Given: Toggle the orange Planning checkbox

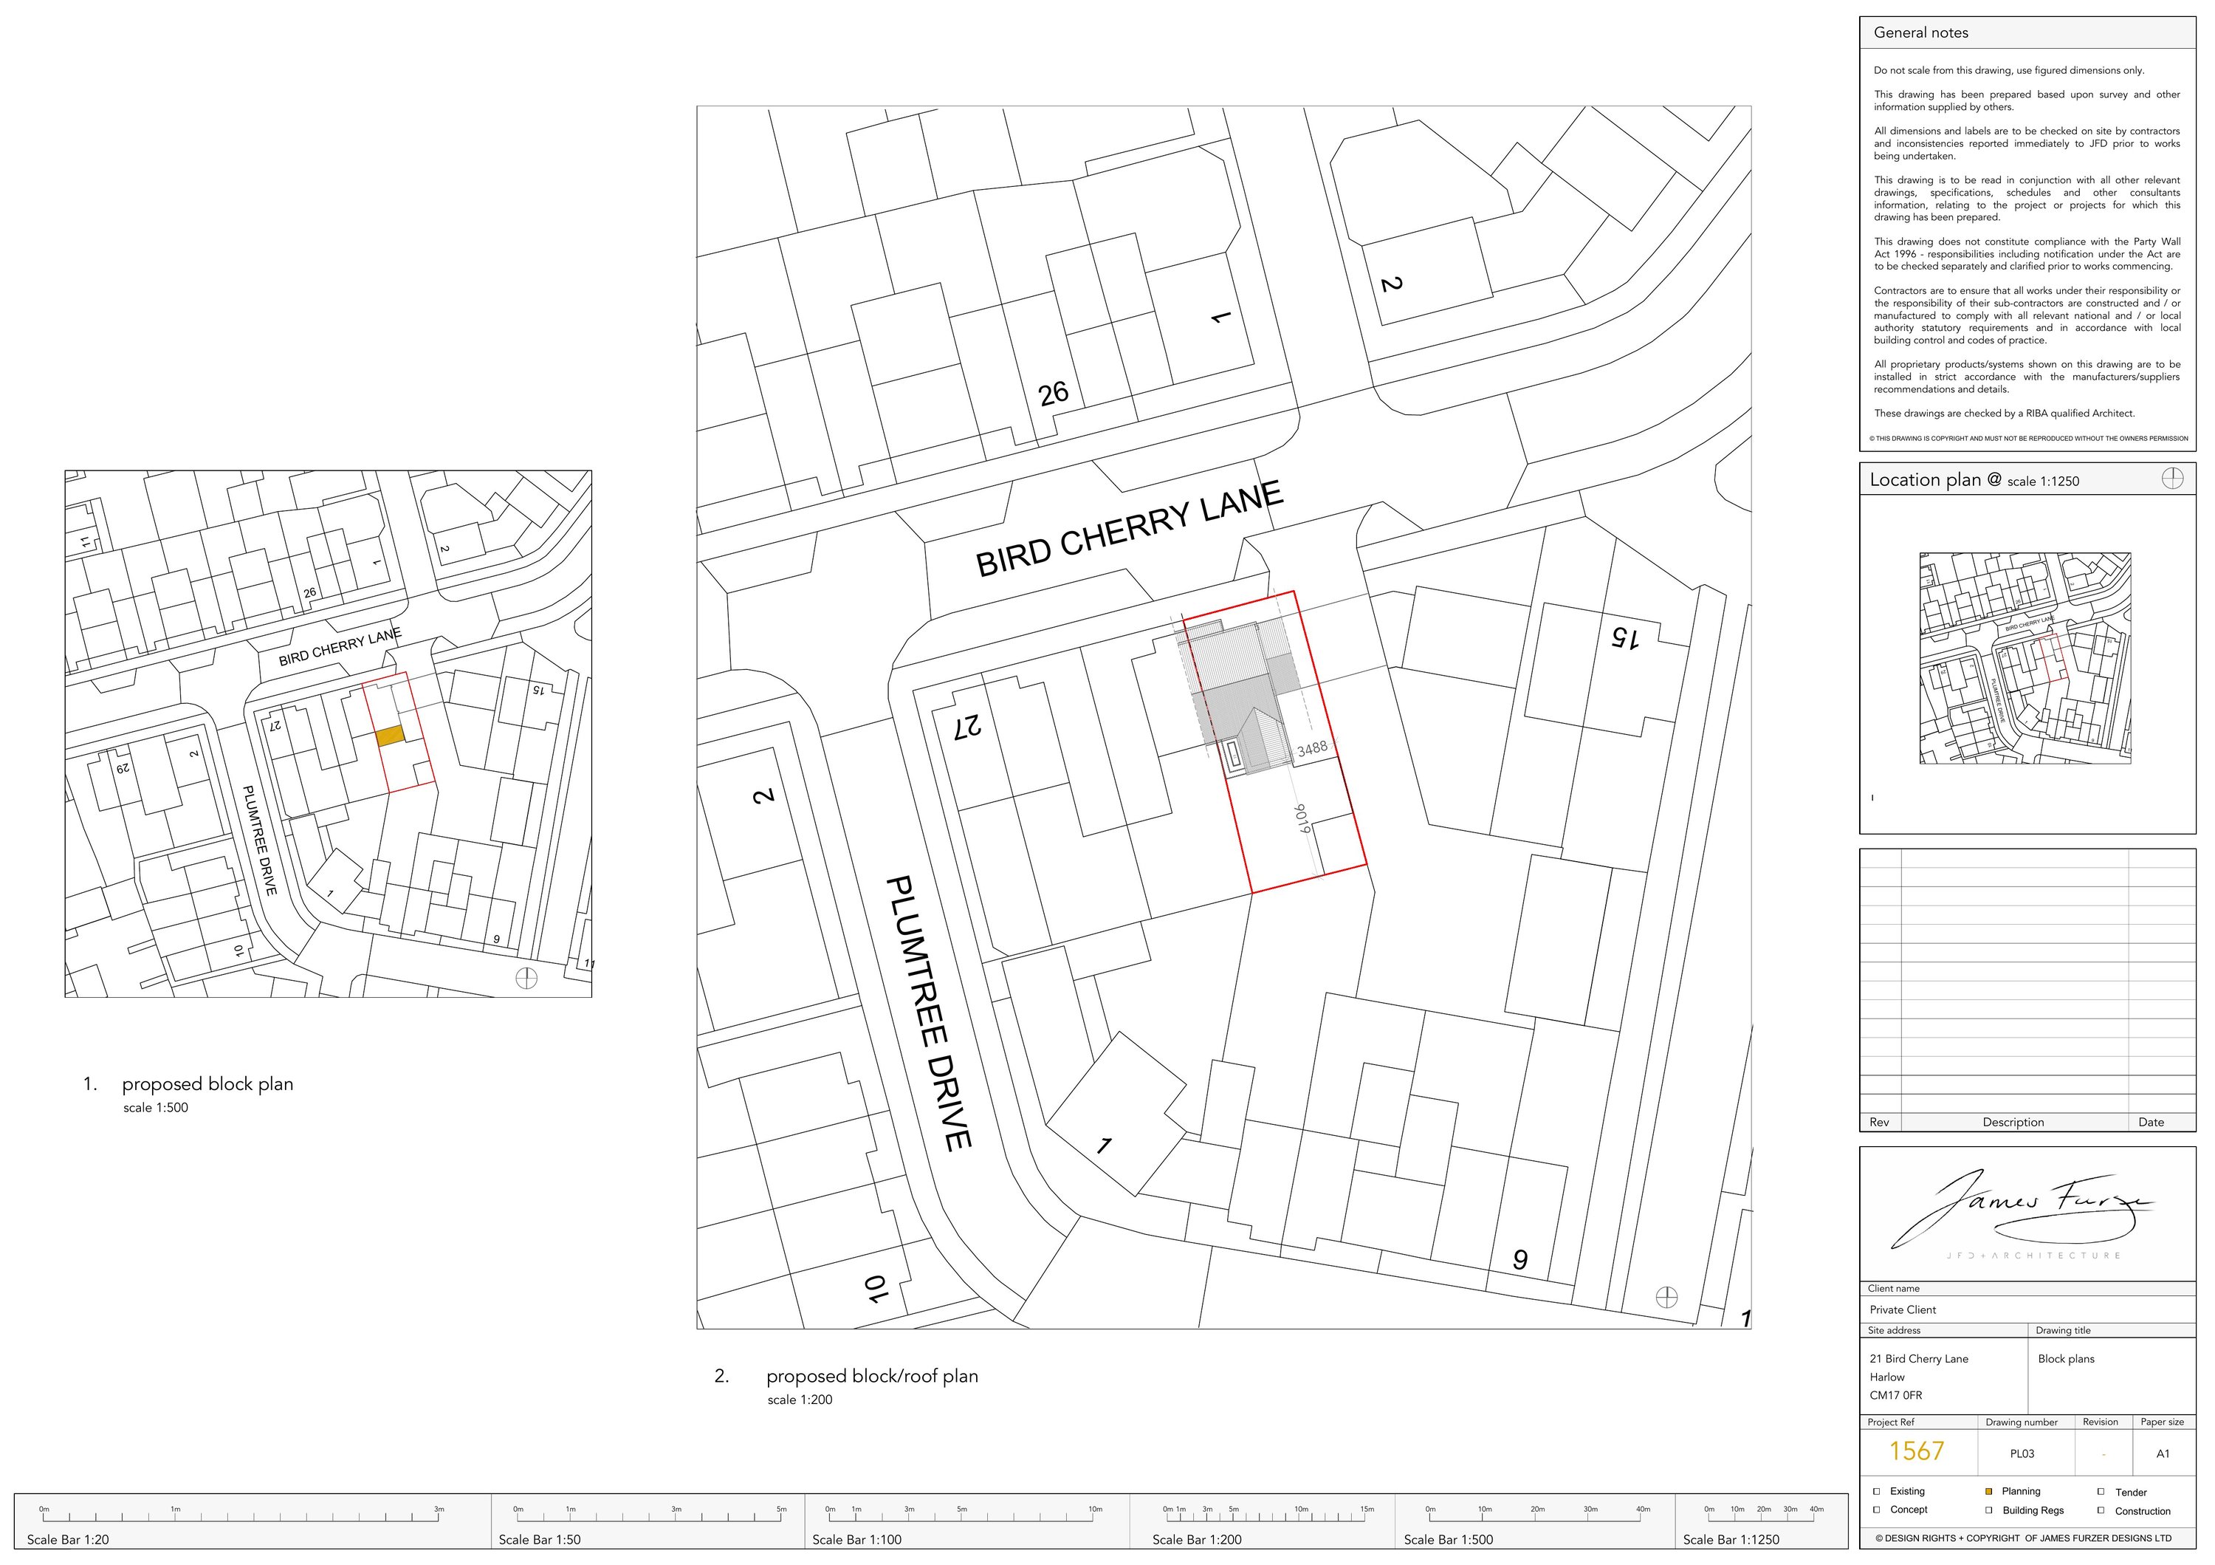Looking at the screenshot, I should pyautogui.click(x=1988, y=1490).
